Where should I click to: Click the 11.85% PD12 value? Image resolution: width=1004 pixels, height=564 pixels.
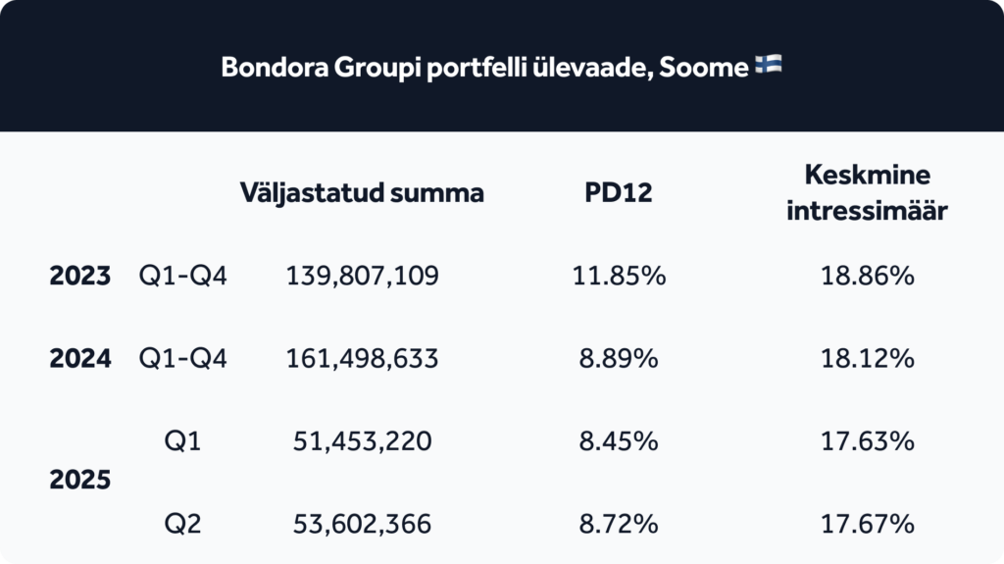619,276
